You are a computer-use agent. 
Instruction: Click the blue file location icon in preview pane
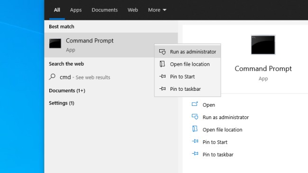coord(195,129)
